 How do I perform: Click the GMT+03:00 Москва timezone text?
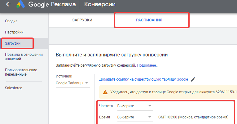pos(193,117)
